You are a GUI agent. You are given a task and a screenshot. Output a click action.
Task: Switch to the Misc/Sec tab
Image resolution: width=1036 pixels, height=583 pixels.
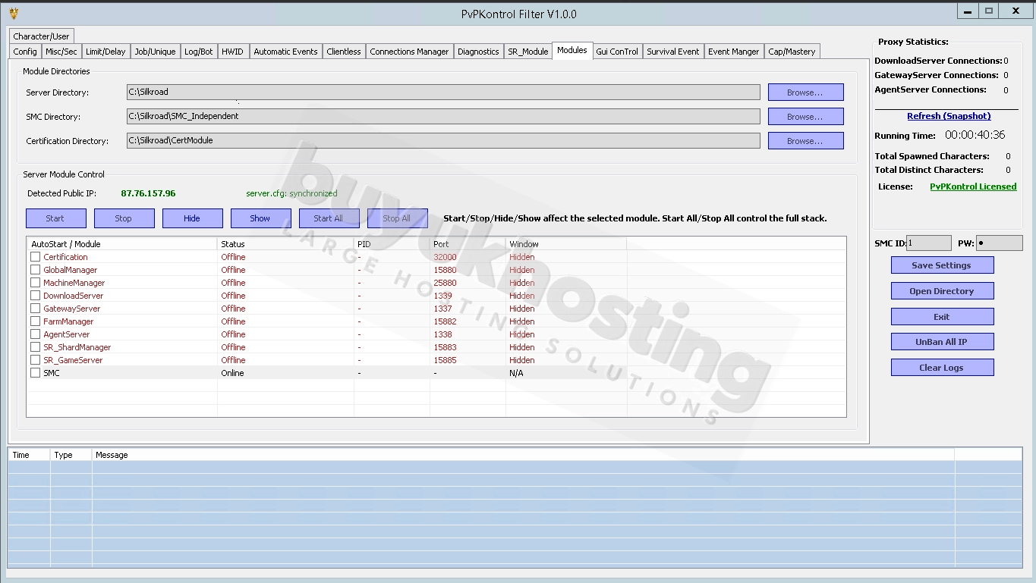61,52
